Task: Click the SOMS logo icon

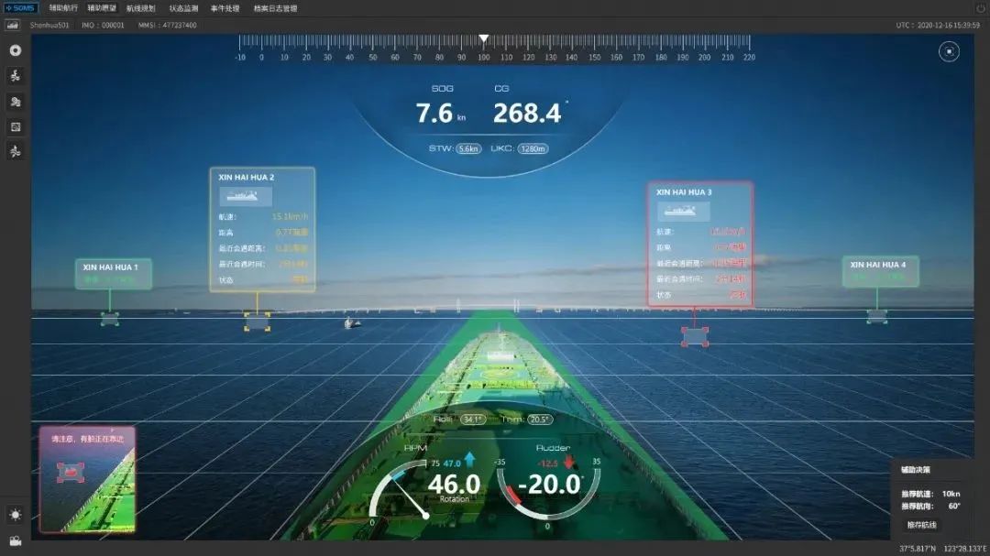Action: click(x=20, y=8)
